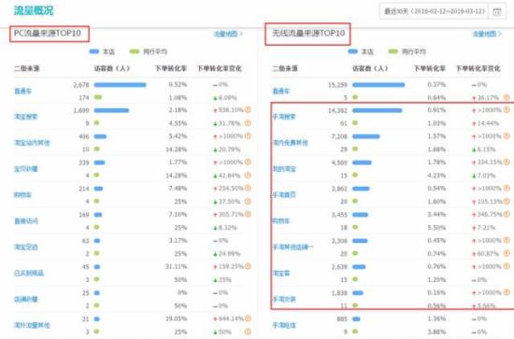This screenshot has height=339, width=514.
Task: Click info icon beside 50% change in PC table
Action: [248, 332]
